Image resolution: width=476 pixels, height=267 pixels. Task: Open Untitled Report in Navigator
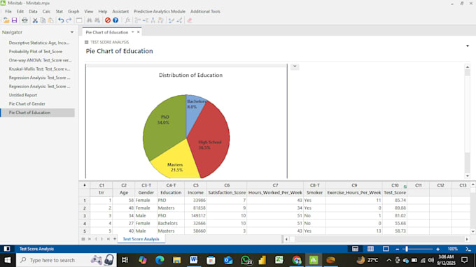(23, 95)
